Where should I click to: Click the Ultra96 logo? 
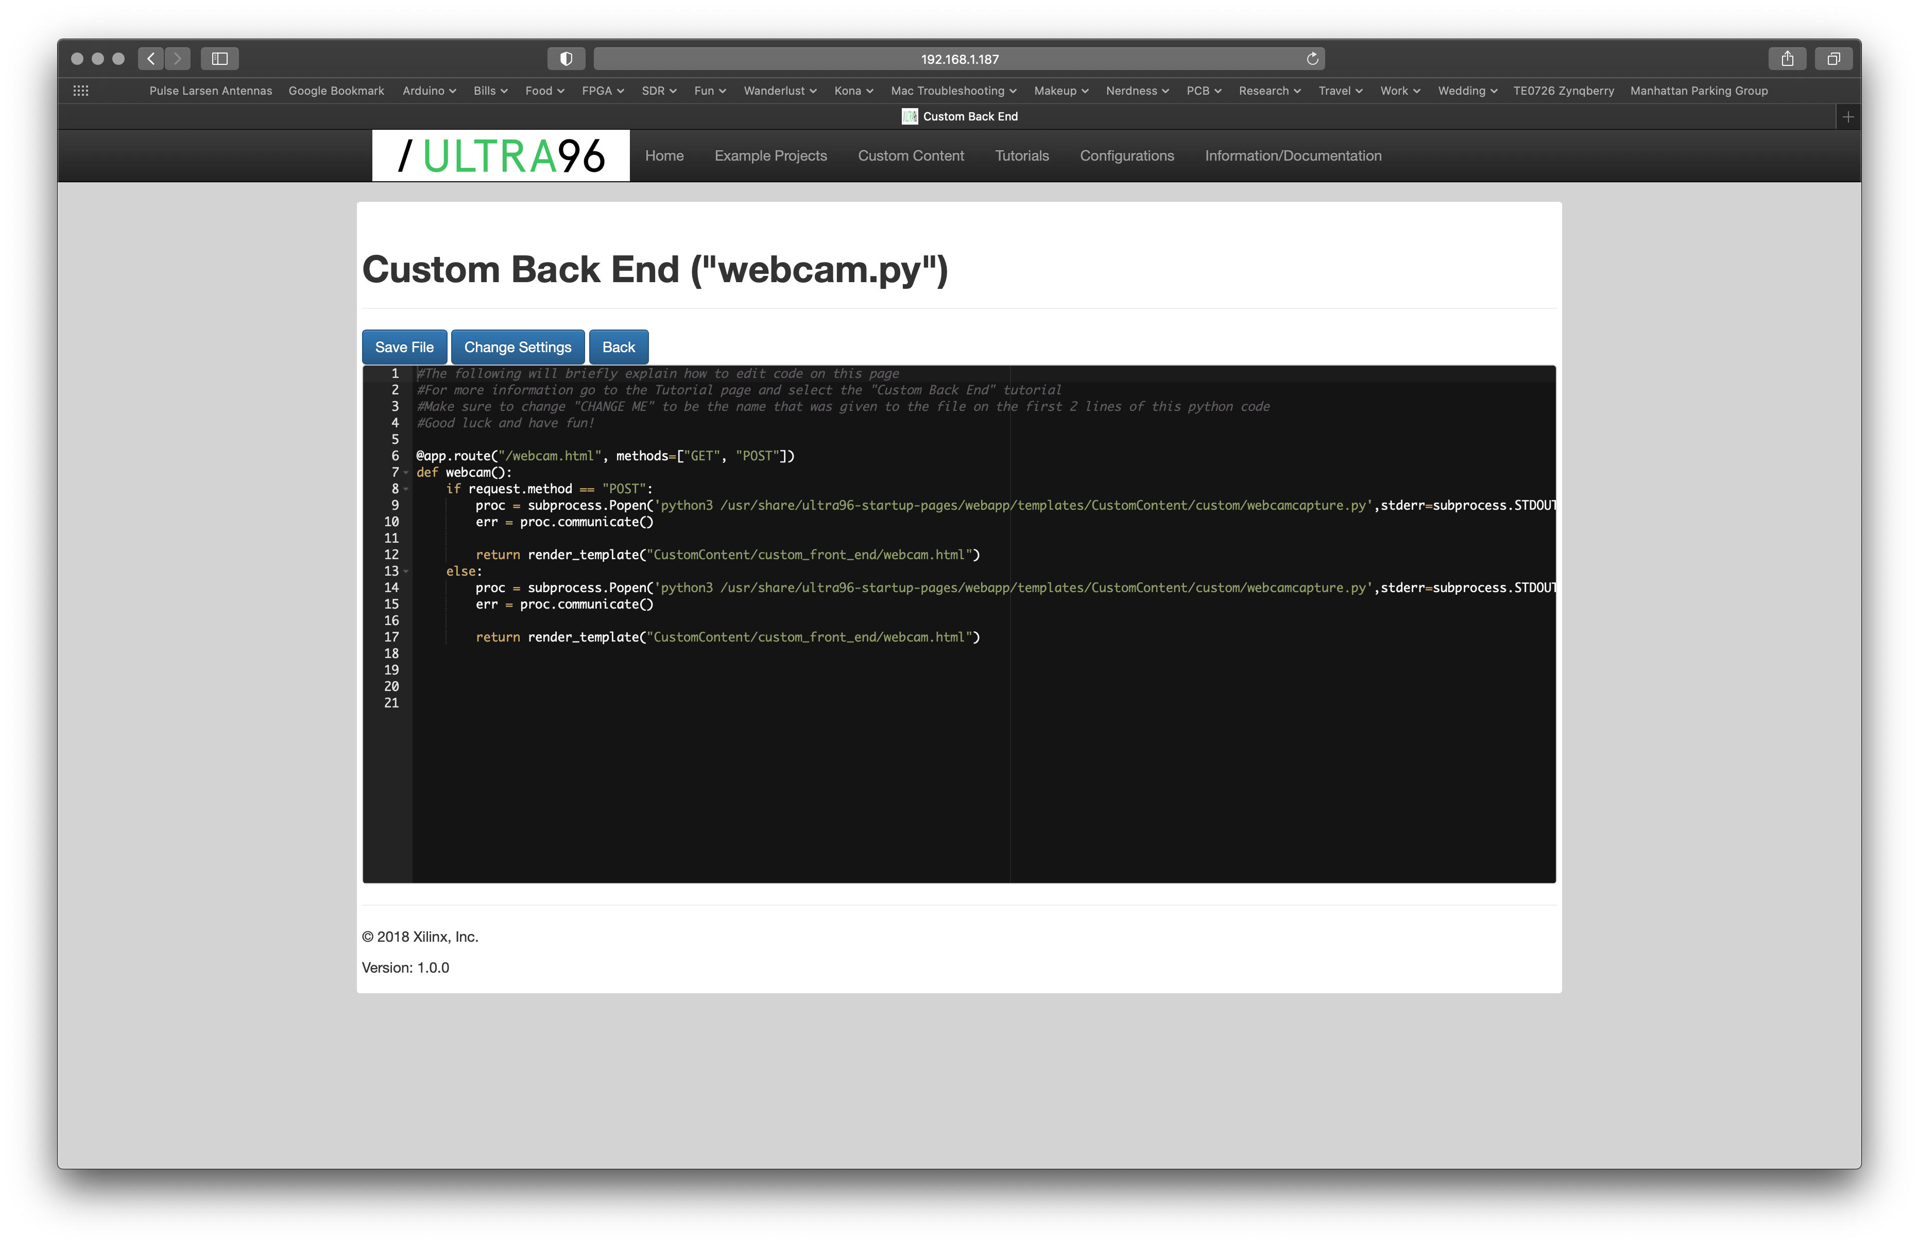(x=501, y=155)
